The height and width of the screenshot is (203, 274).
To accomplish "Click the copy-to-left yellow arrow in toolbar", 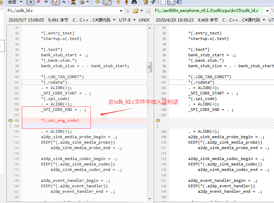I will point(97,2).
